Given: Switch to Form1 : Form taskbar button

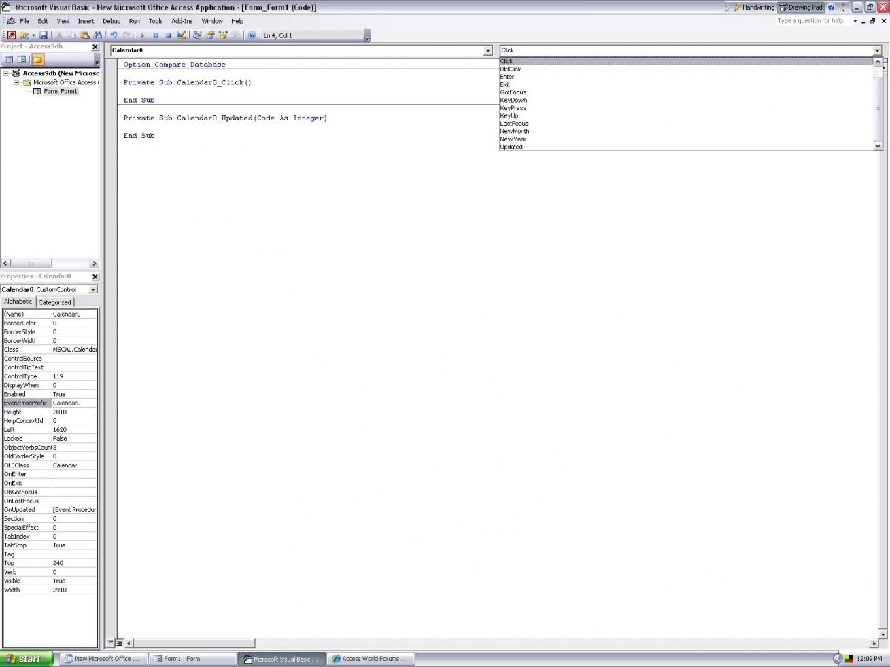Looking at the screenshot, I should pyautogui.click(x=192, y=659).
